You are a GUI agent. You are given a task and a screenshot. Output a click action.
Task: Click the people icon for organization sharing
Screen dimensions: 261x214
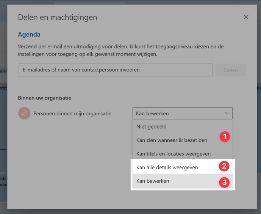pos(24,113)
